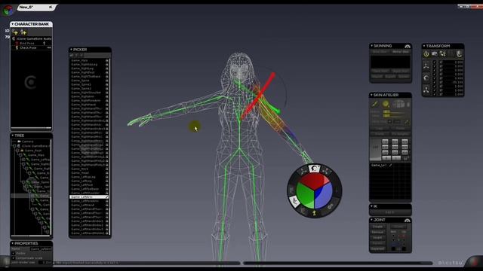Click the Name input field in Properties
483x271 pixels.
[41, 249]
